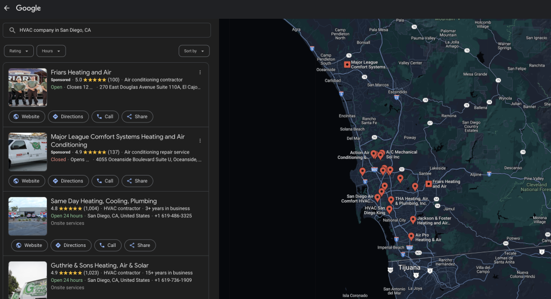This screenshot has height=299, width=551.
Task: Open Major League Comfort Systems Heating listing title
Action: (x=118, y=141)
